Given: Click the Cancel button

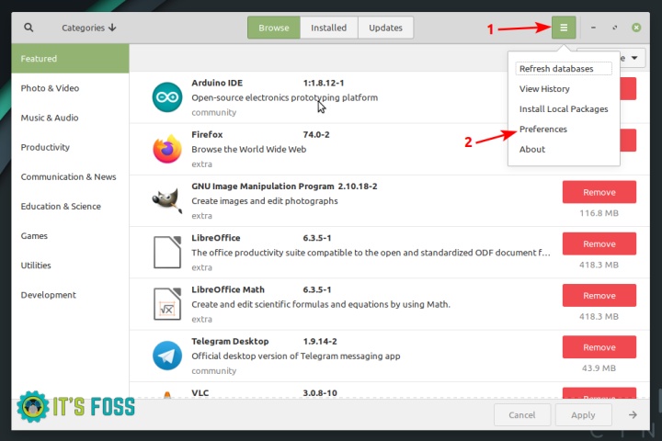Looking at the screenshot, I should click(x=522, y=415).
